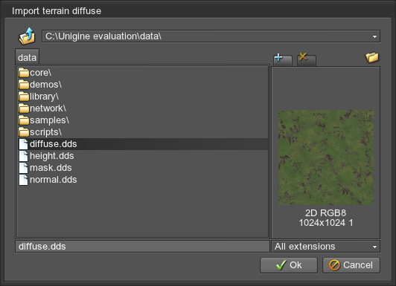This screenshot has height=286, width=396.
Task: Click the terrain texture preview thumbnail
Action: (x=326, y=157)
